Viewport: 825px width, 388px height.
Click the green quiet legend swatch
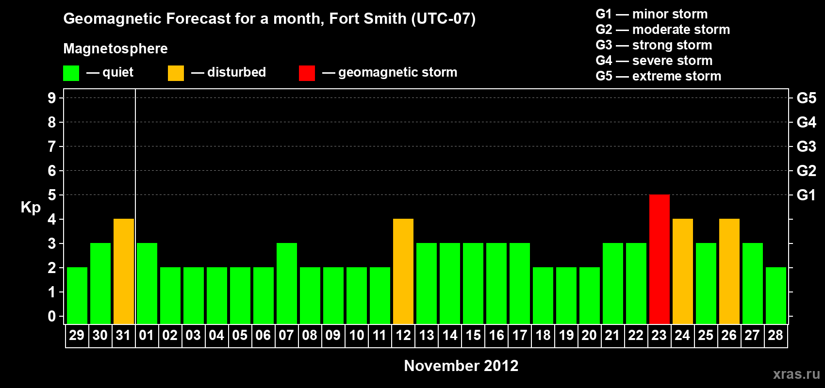pyautogui.click(x=71, y=73)
